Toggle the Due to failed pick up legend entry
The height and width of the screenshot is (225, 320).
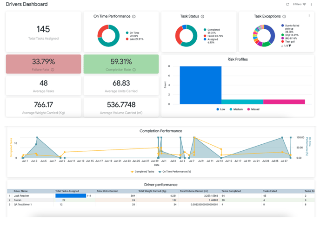click(290, 29)
